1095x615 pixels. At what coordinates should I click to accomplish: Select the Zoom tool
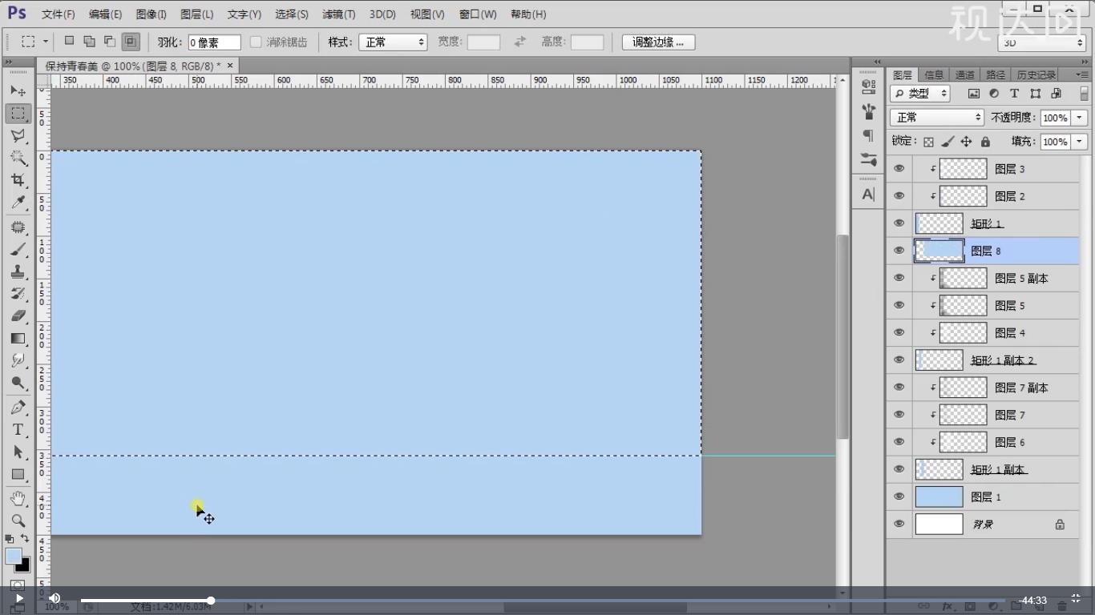[x=18, y=521]
